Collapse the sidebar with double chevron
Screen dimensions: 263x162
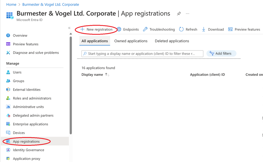69,28
